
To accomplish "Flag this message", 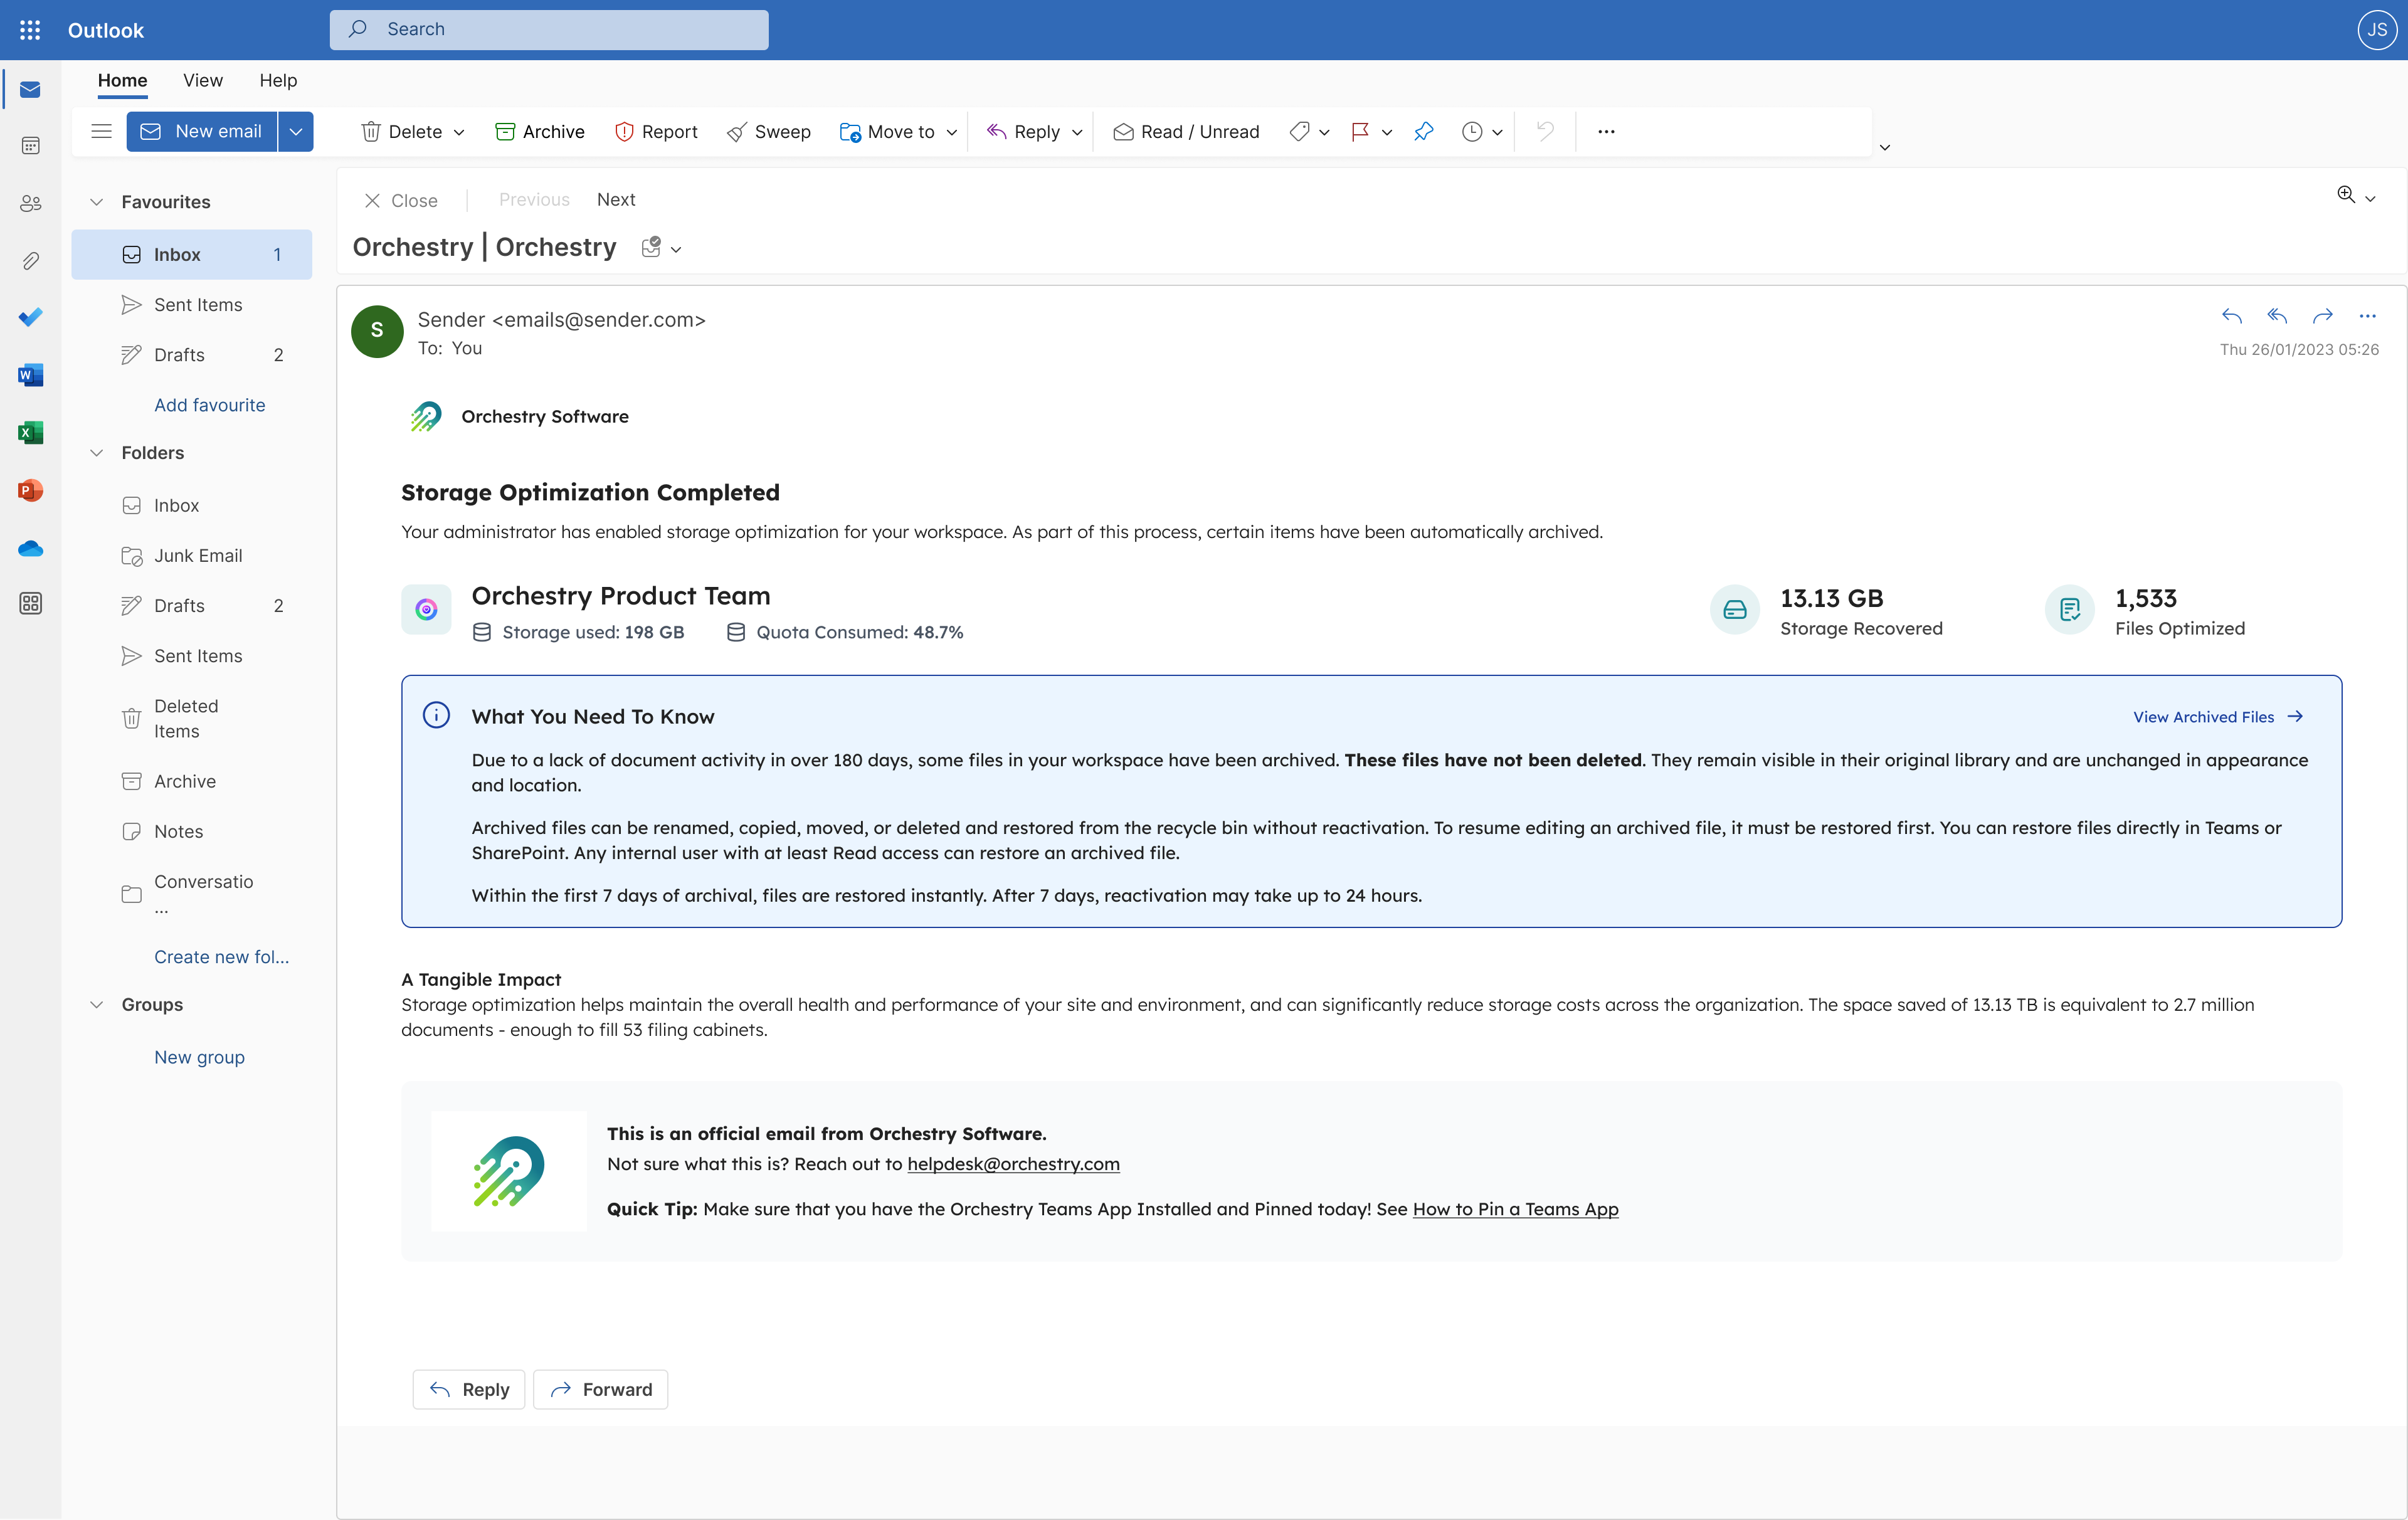I will tap(1360, 132).
